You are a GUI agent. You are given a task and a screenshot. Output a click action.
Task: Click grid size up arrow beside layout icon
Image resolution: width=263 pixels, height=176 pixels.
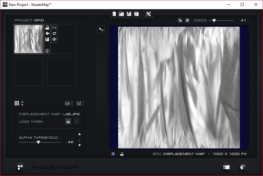click(22, 102)
